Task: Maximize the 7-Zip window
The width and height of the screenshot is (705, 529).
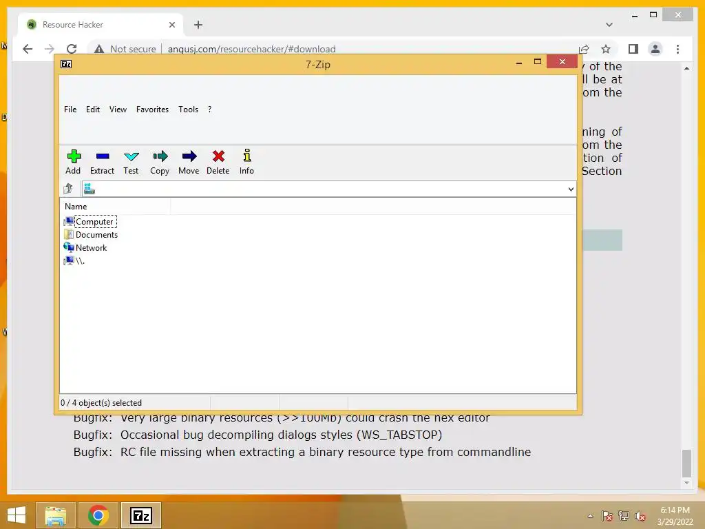Action: coord(538,61)
